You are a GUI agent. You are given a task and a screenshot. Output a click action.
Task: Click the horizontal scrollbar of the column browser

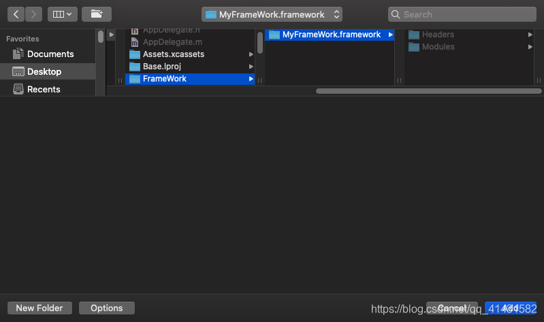pyautogui.click(x=428, y=91)
